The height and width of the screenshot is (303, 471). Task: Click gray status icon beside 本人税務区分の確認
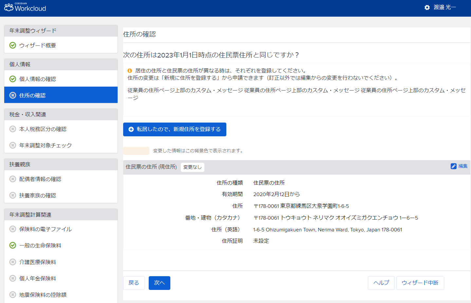pos(13,129)
